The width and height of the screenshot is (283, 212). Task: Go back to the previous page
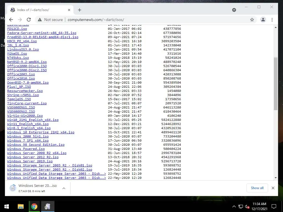11,20
